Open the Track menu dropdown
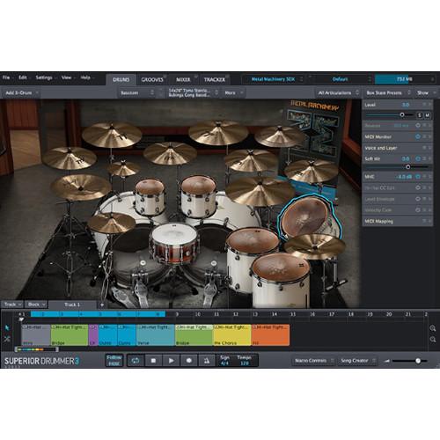 [x=12, y=304]
